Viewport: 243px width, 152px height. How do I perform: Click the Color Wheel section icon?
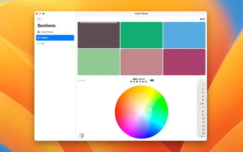tap(39, 32)
